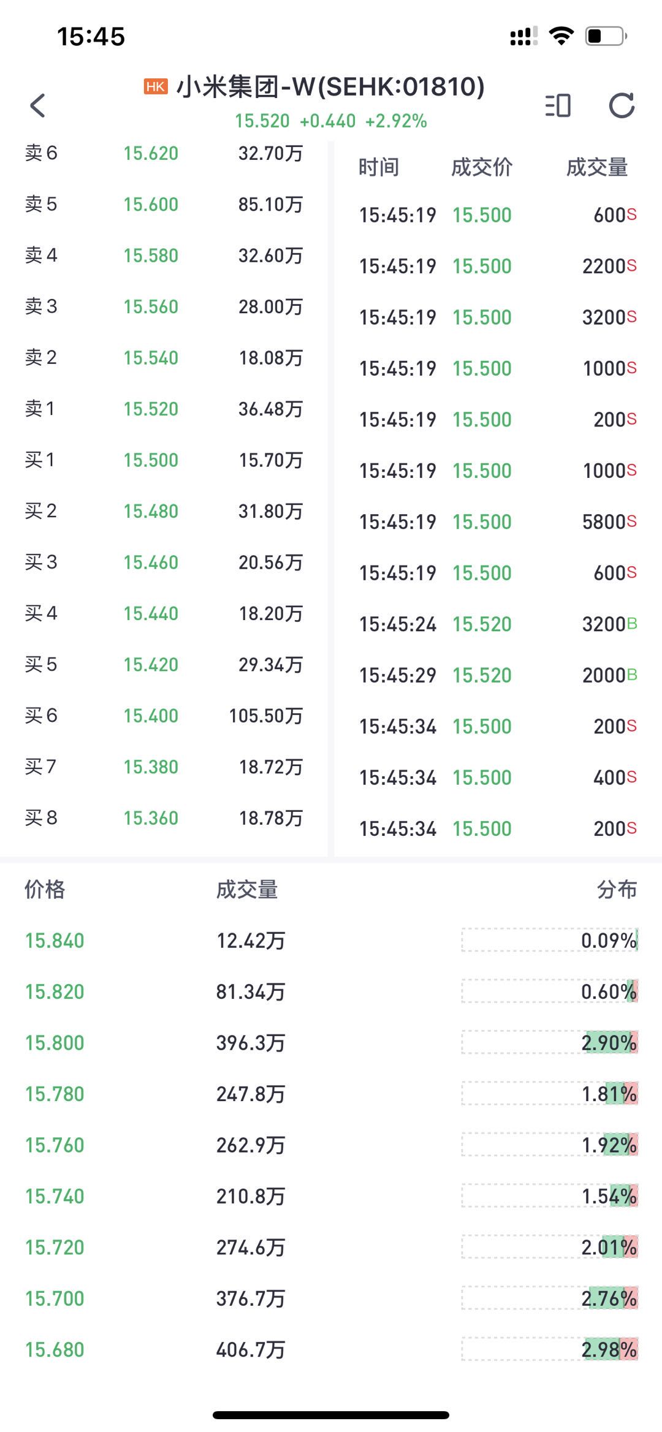This screenshot has width=662, height=1432.
Task: Tap the current price change +2.92%
Action: (396, 121)
